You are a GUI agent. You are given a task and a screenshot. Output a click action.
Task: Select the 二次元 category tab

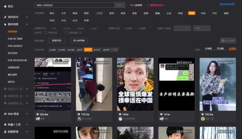click(x=99, y=13)
